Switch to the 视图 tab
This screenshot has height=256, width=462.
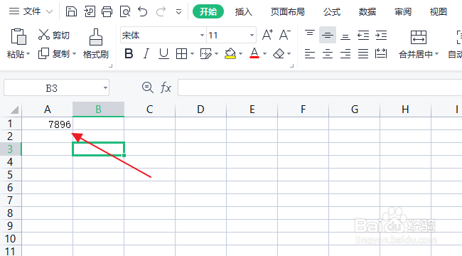point(439,12)
